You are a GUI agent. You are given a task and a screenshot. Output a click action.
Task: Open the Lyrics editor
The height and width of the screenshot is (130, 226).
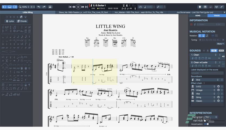10,21
